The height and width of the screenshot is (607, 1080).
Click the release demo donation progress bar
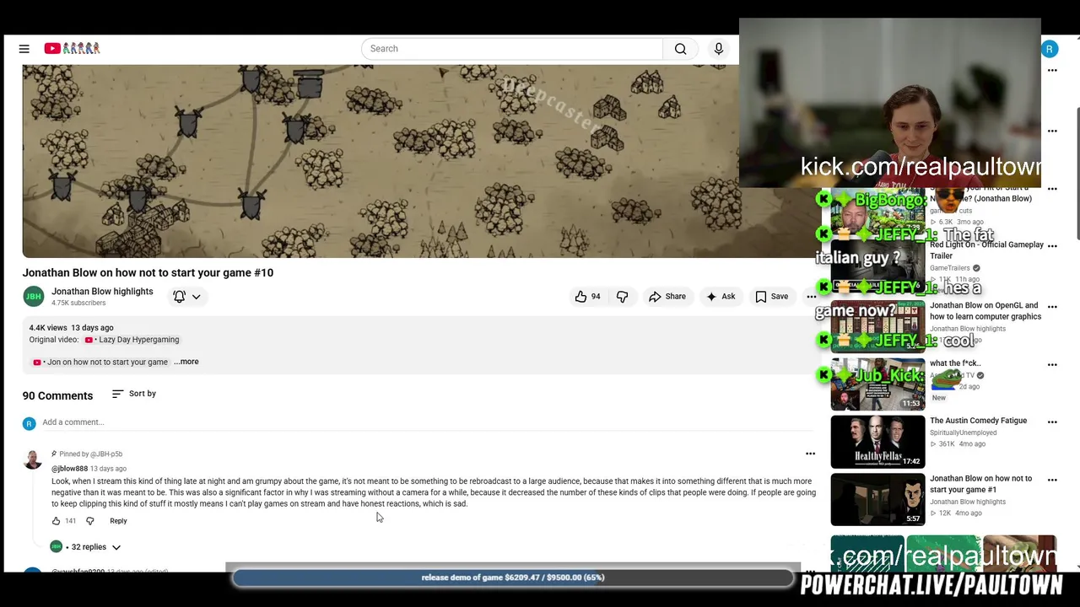[513, 577]
